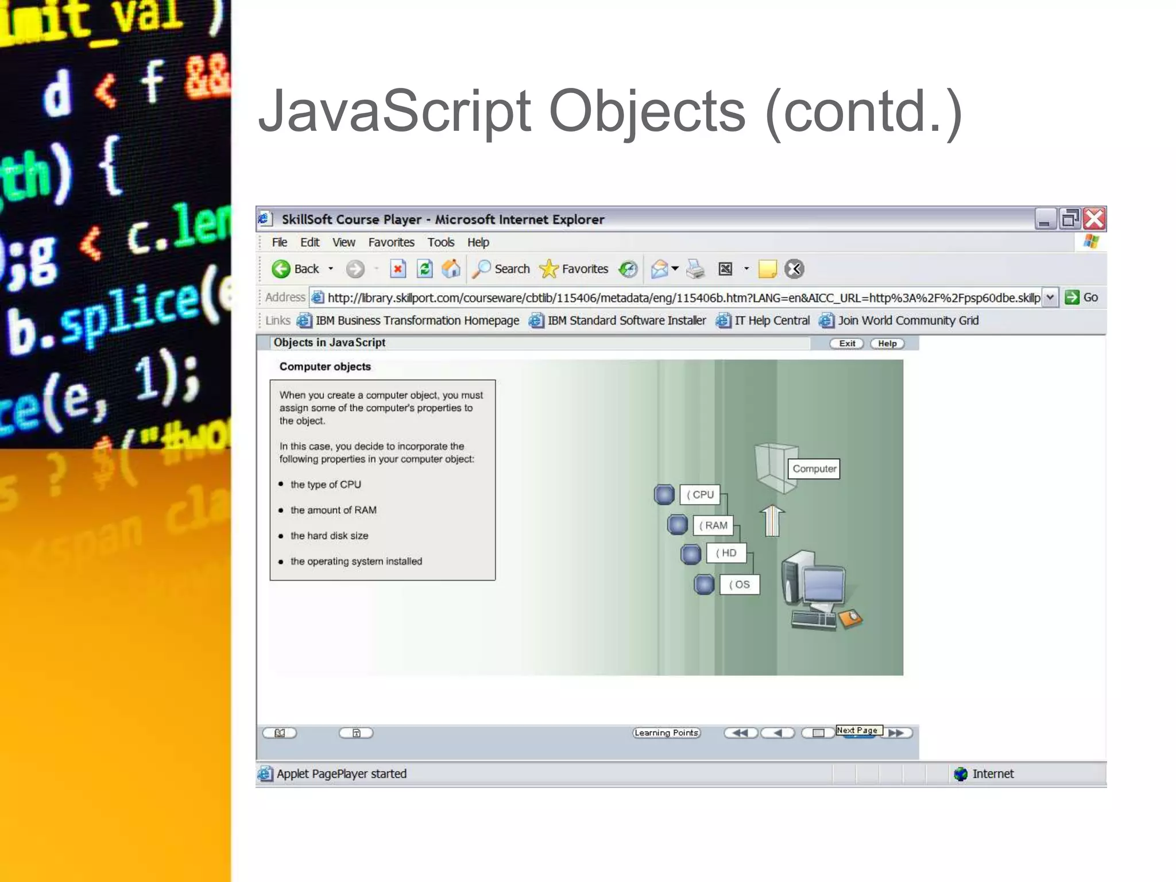Image resolution: width=1176 pixels, height=882 pixels.
Task: Skip to last page double-right arrows
Action: tap(896, 733)
